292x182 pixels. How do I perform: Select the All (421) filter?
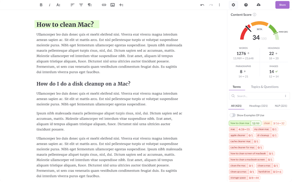coord(236,106)
